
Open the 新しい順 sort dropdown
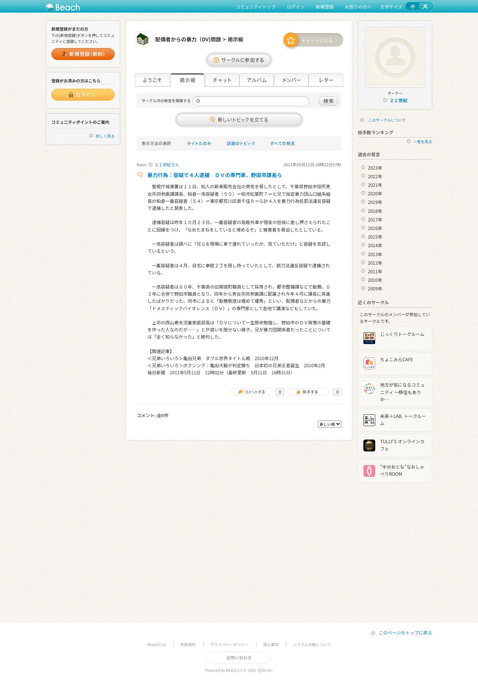coord(329,424)
